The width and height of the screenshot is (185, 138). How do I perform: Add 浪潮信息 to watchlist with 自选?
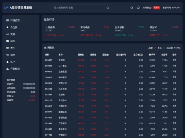tap(174, 112)
